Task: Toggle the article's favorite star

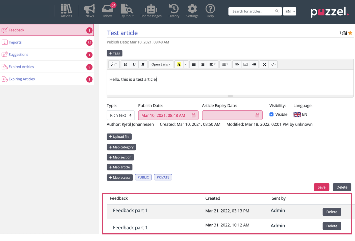Action: [350, 33]
